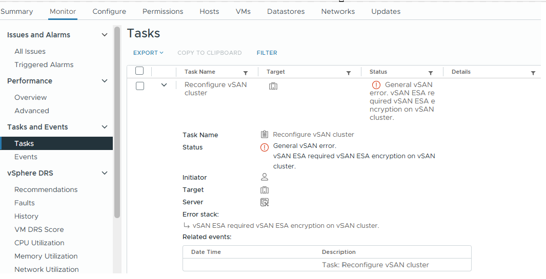546x279 pixels.
Task: Click the Status column filter icon
Action: click(431, 73)
